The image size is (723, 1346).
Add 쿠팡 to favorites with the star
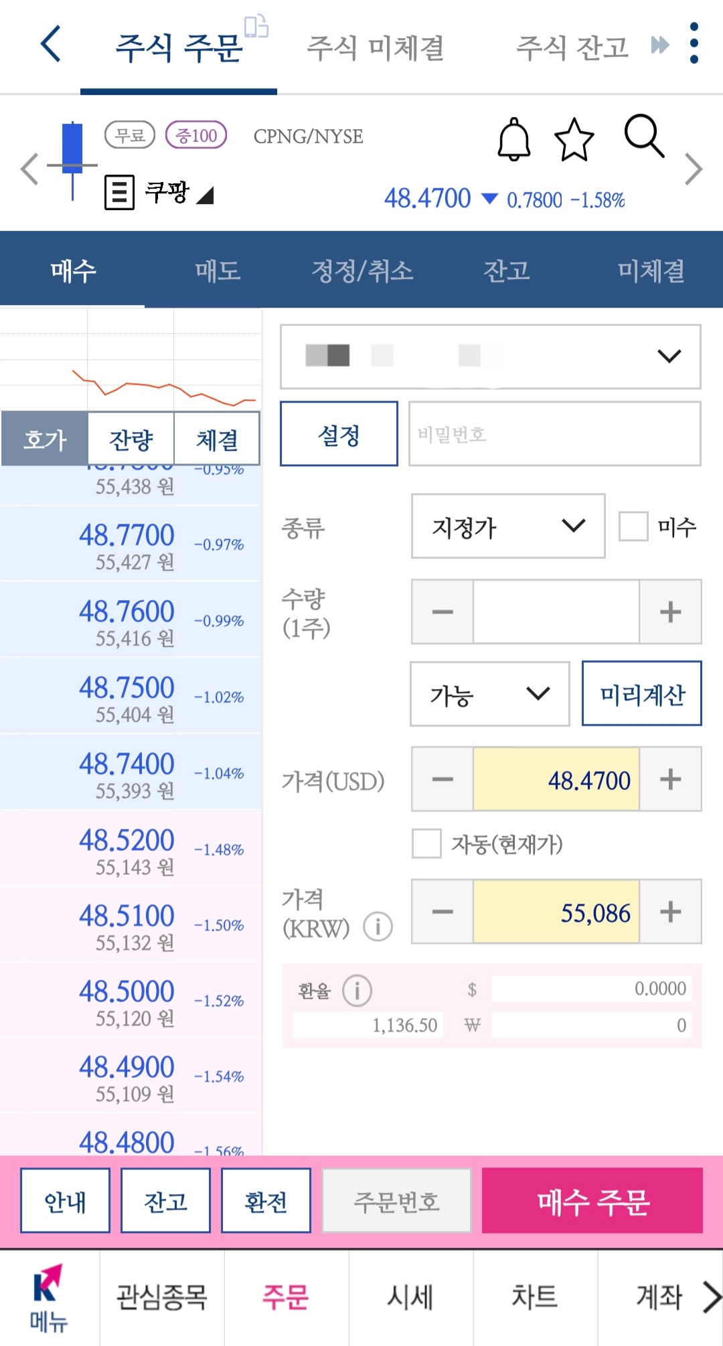coord(574,139)
